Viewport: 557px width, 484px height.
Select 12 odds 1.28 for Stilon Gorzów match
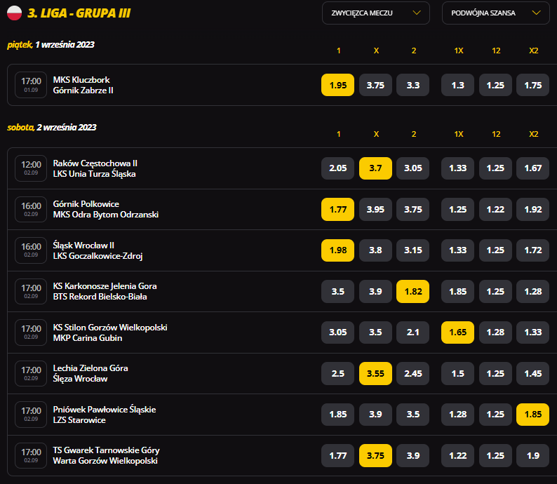click(x=495, y=332)
